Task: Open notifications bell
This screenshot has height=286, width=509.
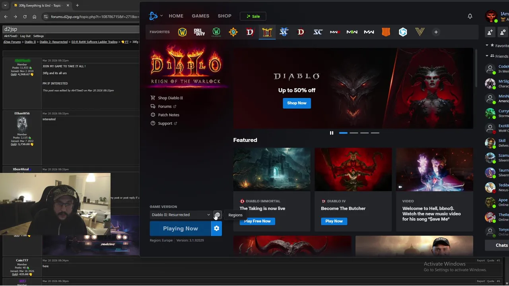Action: pos(470,16)
